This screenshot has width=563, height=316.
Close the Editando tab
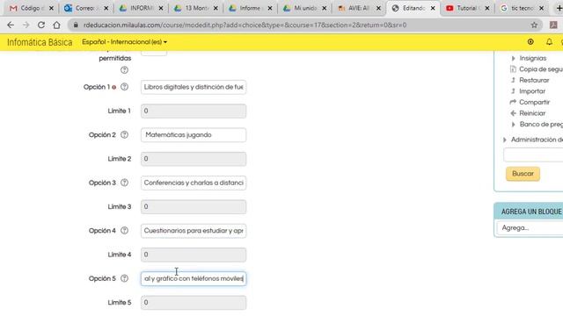pos(433,8)
